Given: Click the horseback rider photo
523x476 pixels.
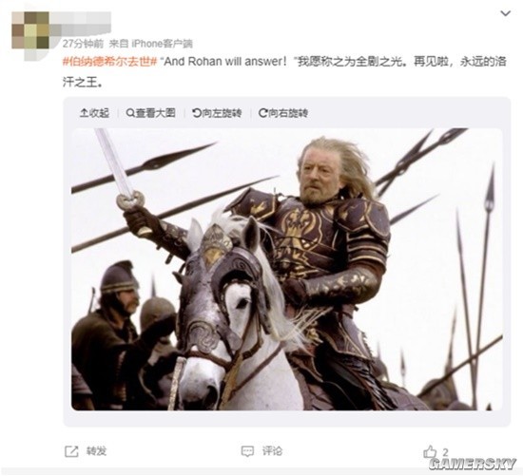Looking at the screenshot, I should pos(287,269).
